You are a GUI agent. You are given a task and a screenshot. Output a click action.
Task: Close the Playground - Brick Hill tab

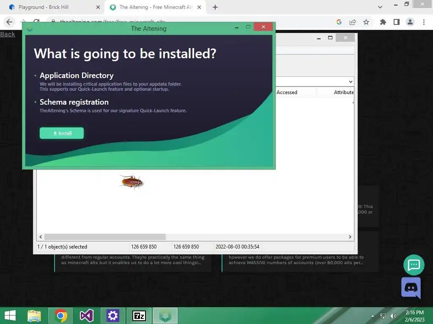(x=98, y=7)
